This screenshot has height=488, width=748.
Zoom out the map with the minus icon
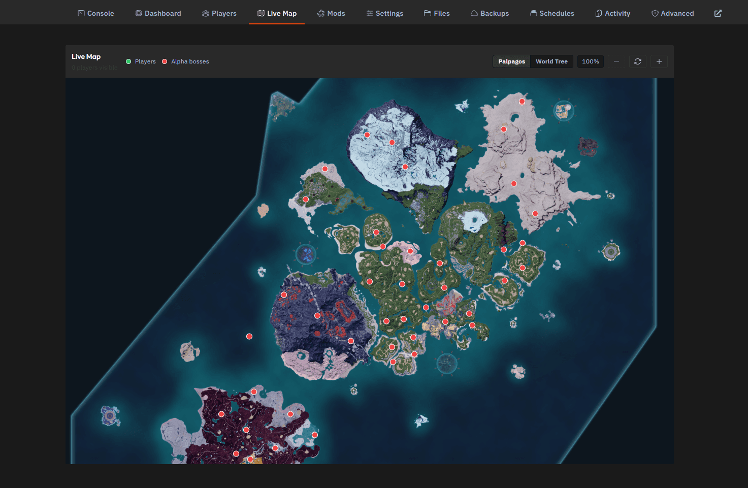(x=616, y=61)
